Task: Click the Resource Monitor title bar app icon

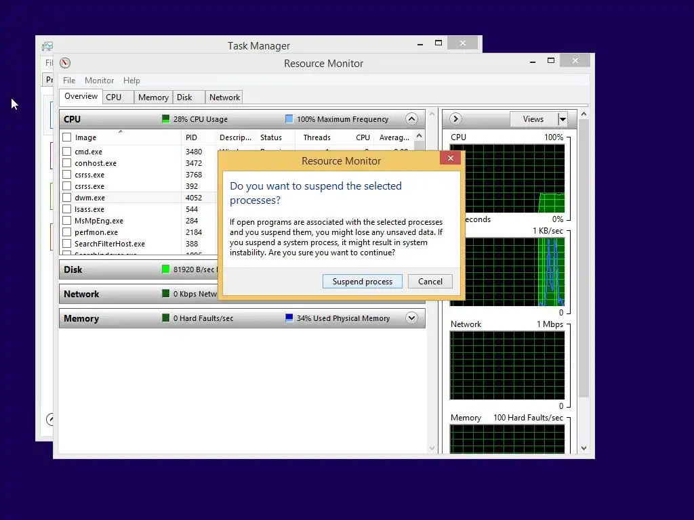Action: click(65, 63)
